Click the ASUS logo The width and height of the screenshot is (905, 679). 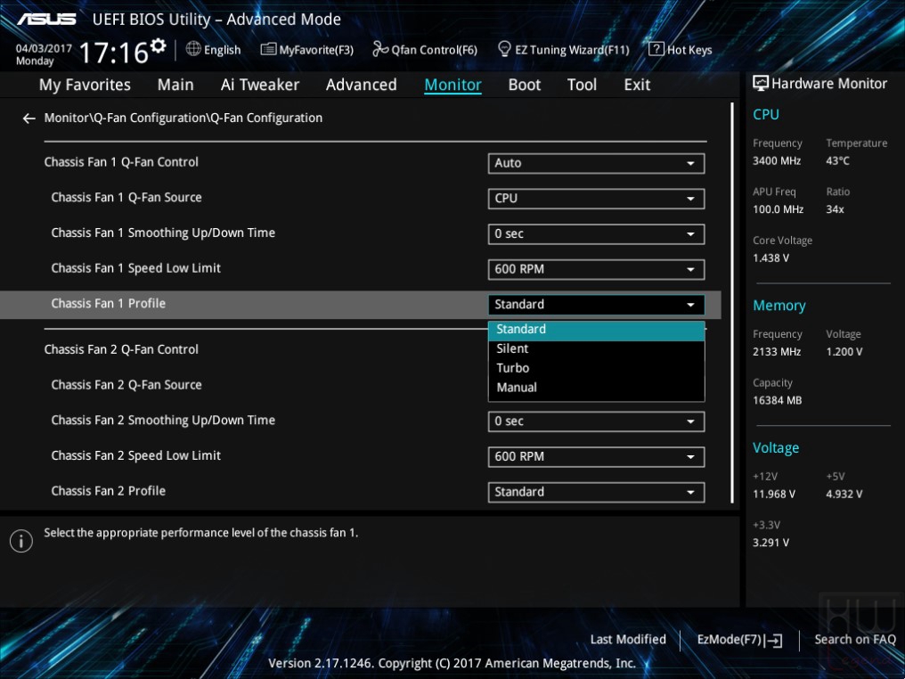point(46,20)
